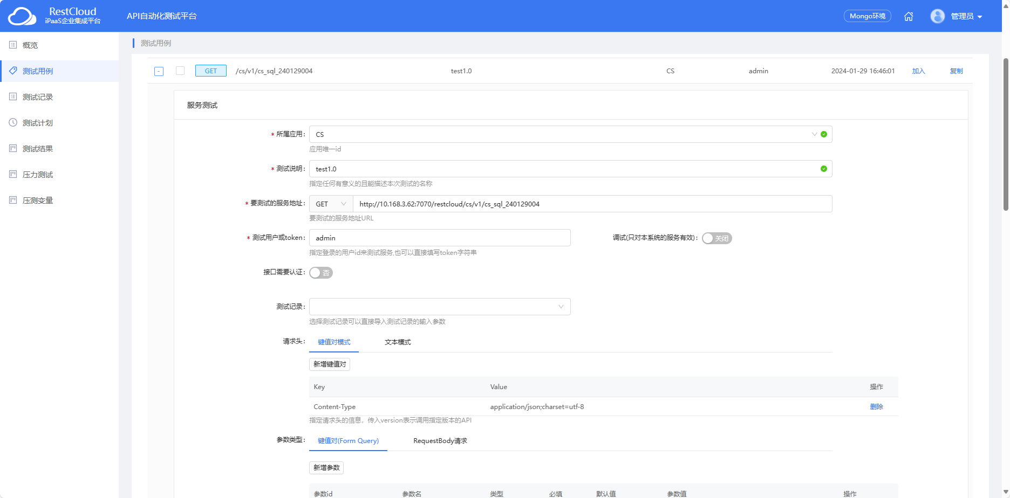Click the 复制 link on the test case row
Screen dimensions: 1010x498
[956, 71]
